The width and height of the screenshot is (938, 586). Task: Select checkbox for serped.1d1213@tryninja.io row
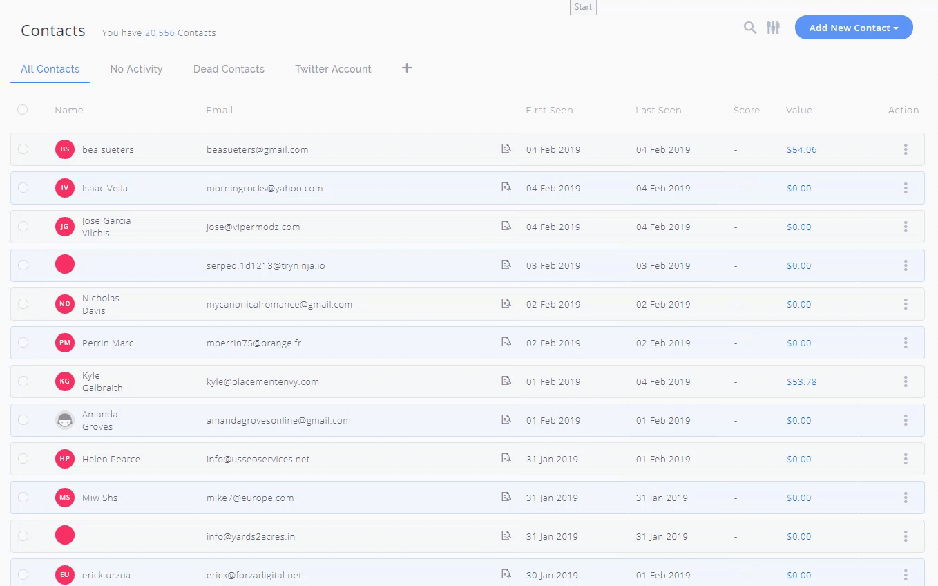point(23,265)
